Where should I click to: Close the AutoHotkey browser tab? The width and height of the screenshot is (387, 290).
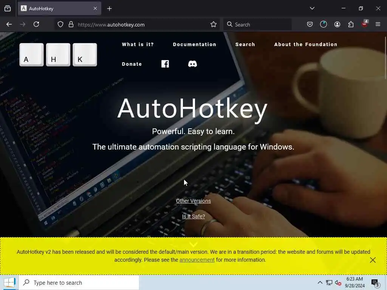95,9
